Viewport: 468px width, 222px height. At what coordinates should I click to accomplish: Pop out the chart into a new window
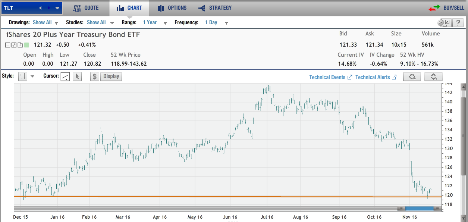click(447, 23)
